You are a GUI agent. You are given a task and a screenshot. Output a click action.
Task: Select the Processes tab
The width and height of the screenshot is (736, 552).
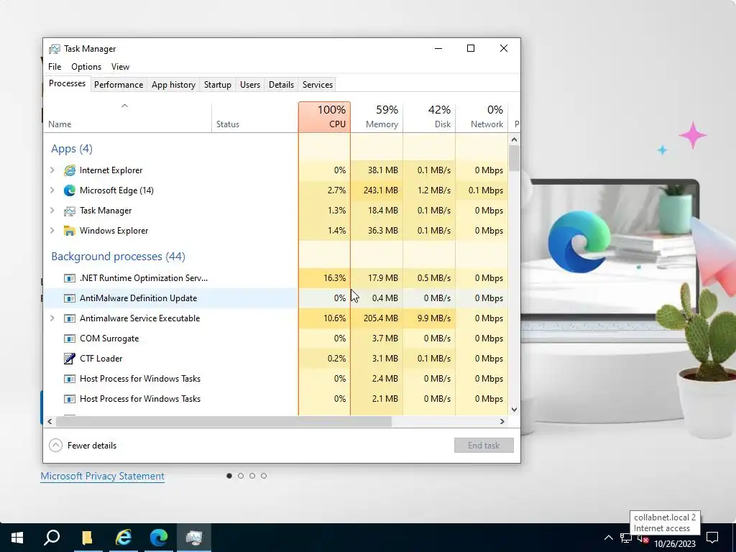[67, 83]
